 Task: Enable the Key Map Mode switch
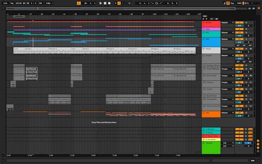pos(232,3)
